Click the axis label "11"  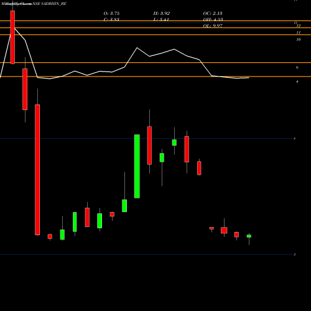click(x=299, y=32)
